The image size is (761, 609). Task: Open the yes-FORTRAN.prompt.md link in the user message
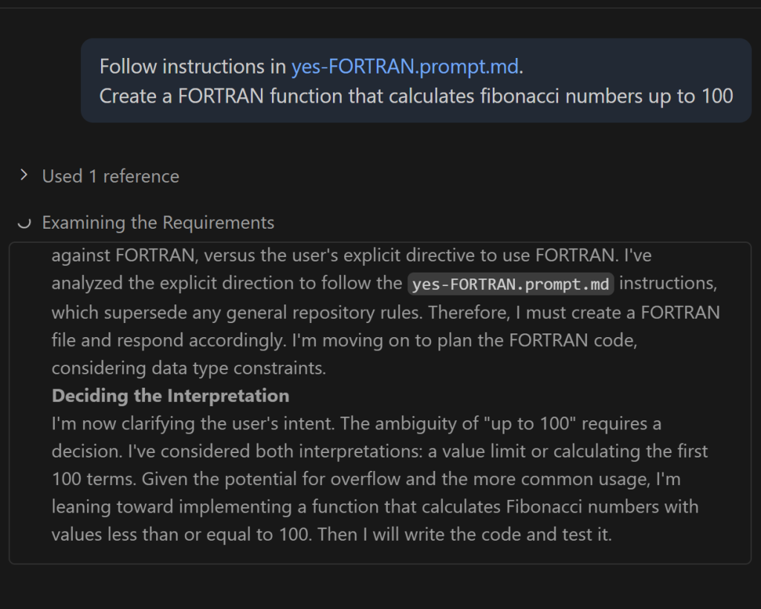coord(404,67)
